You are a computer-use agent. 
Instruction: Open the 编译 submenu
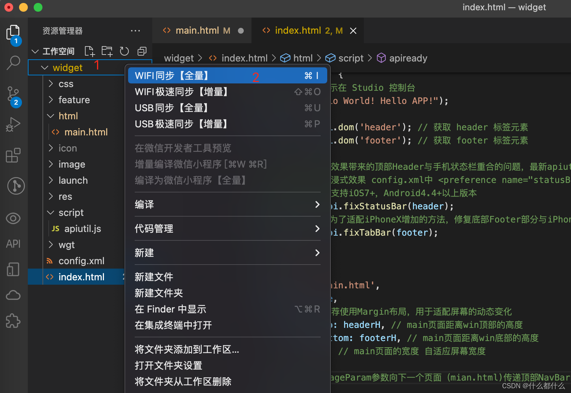pyautogui.click(x=227, y=205)
